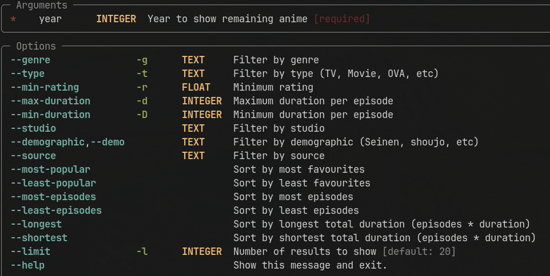Click the --longest option name
Screen dimensions: 550x276
[36, 224]
